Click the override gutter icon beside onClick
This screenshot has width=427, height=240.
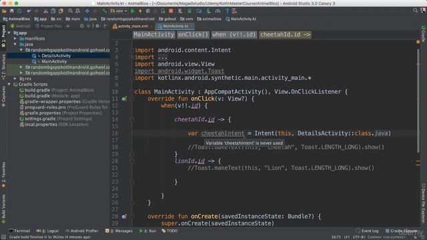(124, 99)
